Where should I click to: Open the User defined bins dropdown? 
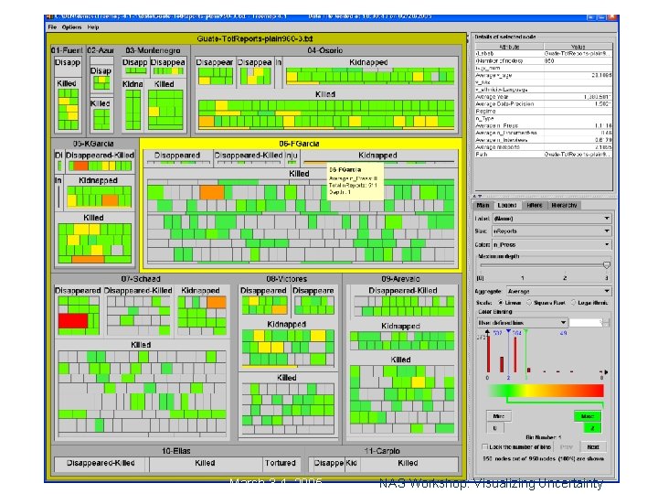(523, 323)
